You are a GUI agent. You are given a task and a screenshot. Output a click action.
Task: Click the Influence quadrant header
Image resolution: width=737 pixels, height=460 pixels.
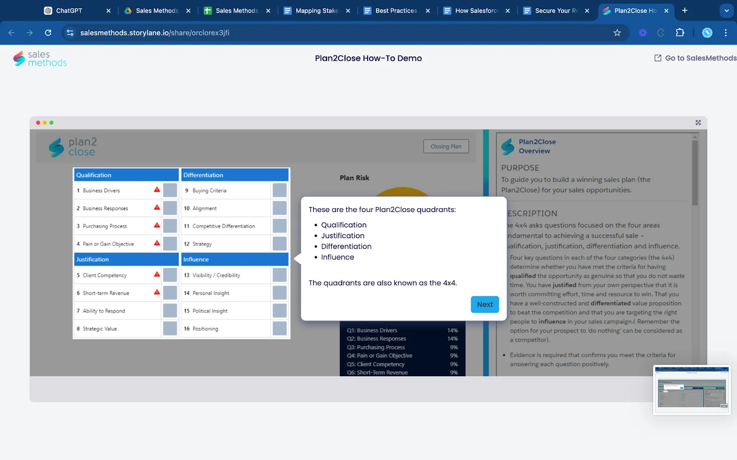[235, 259]
